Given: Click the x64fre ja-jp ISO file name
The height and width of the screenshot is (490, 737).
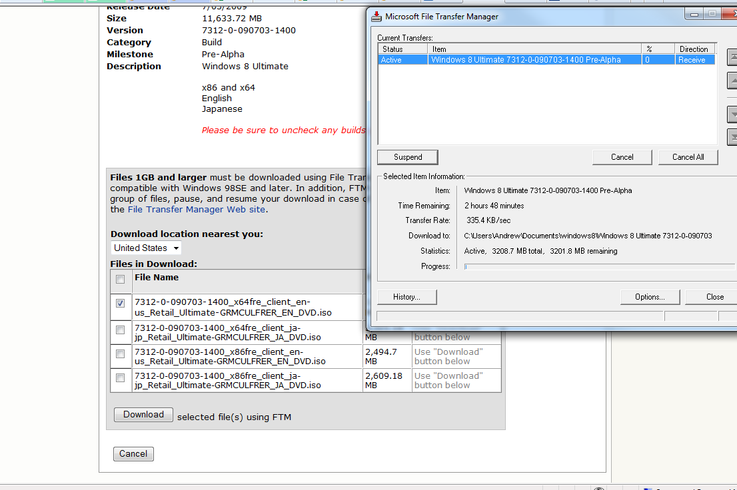Looking at the screenshot, I should coord(228,333).
